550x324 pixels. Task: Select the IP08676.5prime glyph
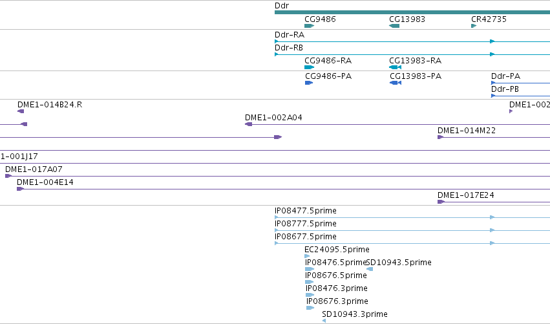309,282
